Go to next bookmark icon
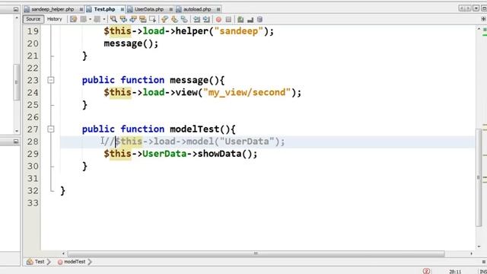Screen dimensions: 487x274 pyautogui.click(x=174, y=19)
